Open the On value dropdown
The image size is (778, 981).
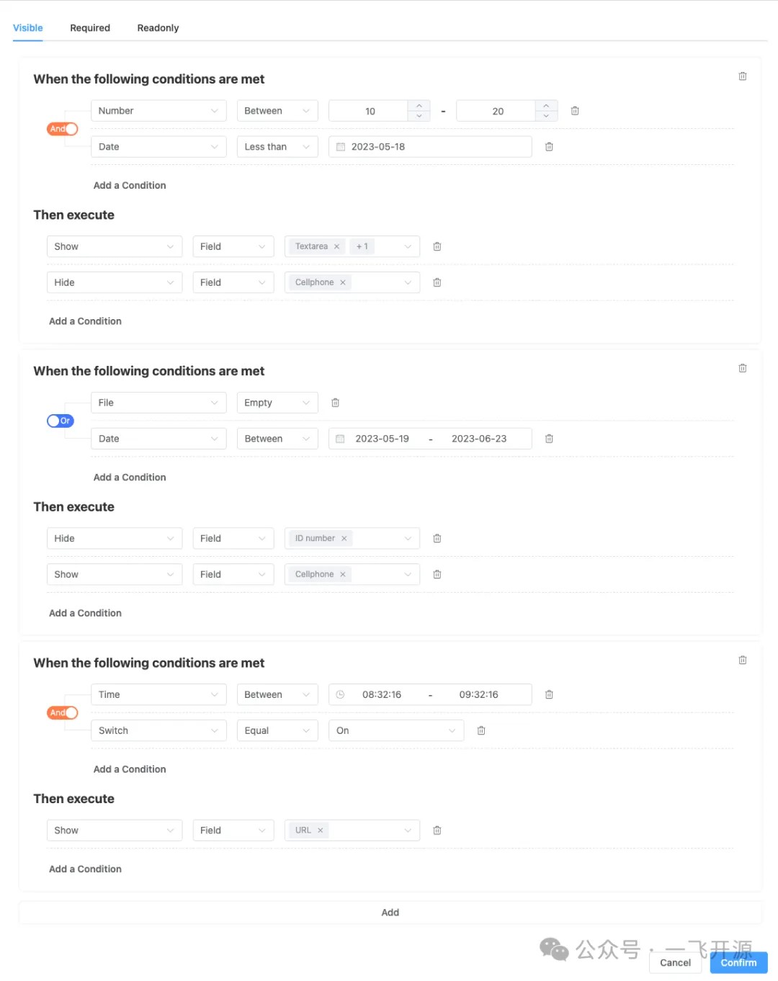(396, 730)
